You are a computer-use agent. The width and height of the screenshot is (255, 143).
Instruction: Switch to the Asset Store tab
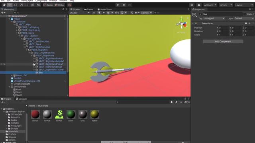[x=104, y=10]
